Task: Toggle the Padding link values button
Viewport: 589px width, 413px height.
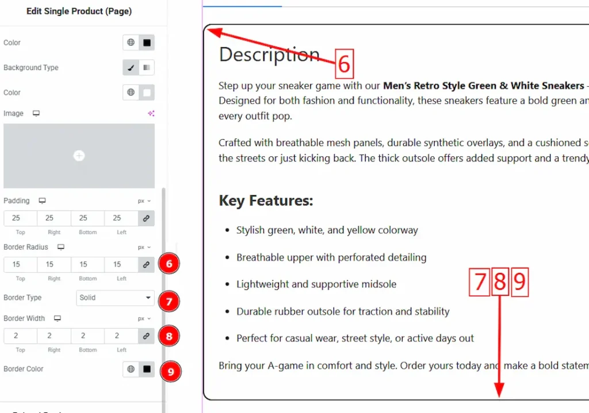Action: [x=146, y=218]
